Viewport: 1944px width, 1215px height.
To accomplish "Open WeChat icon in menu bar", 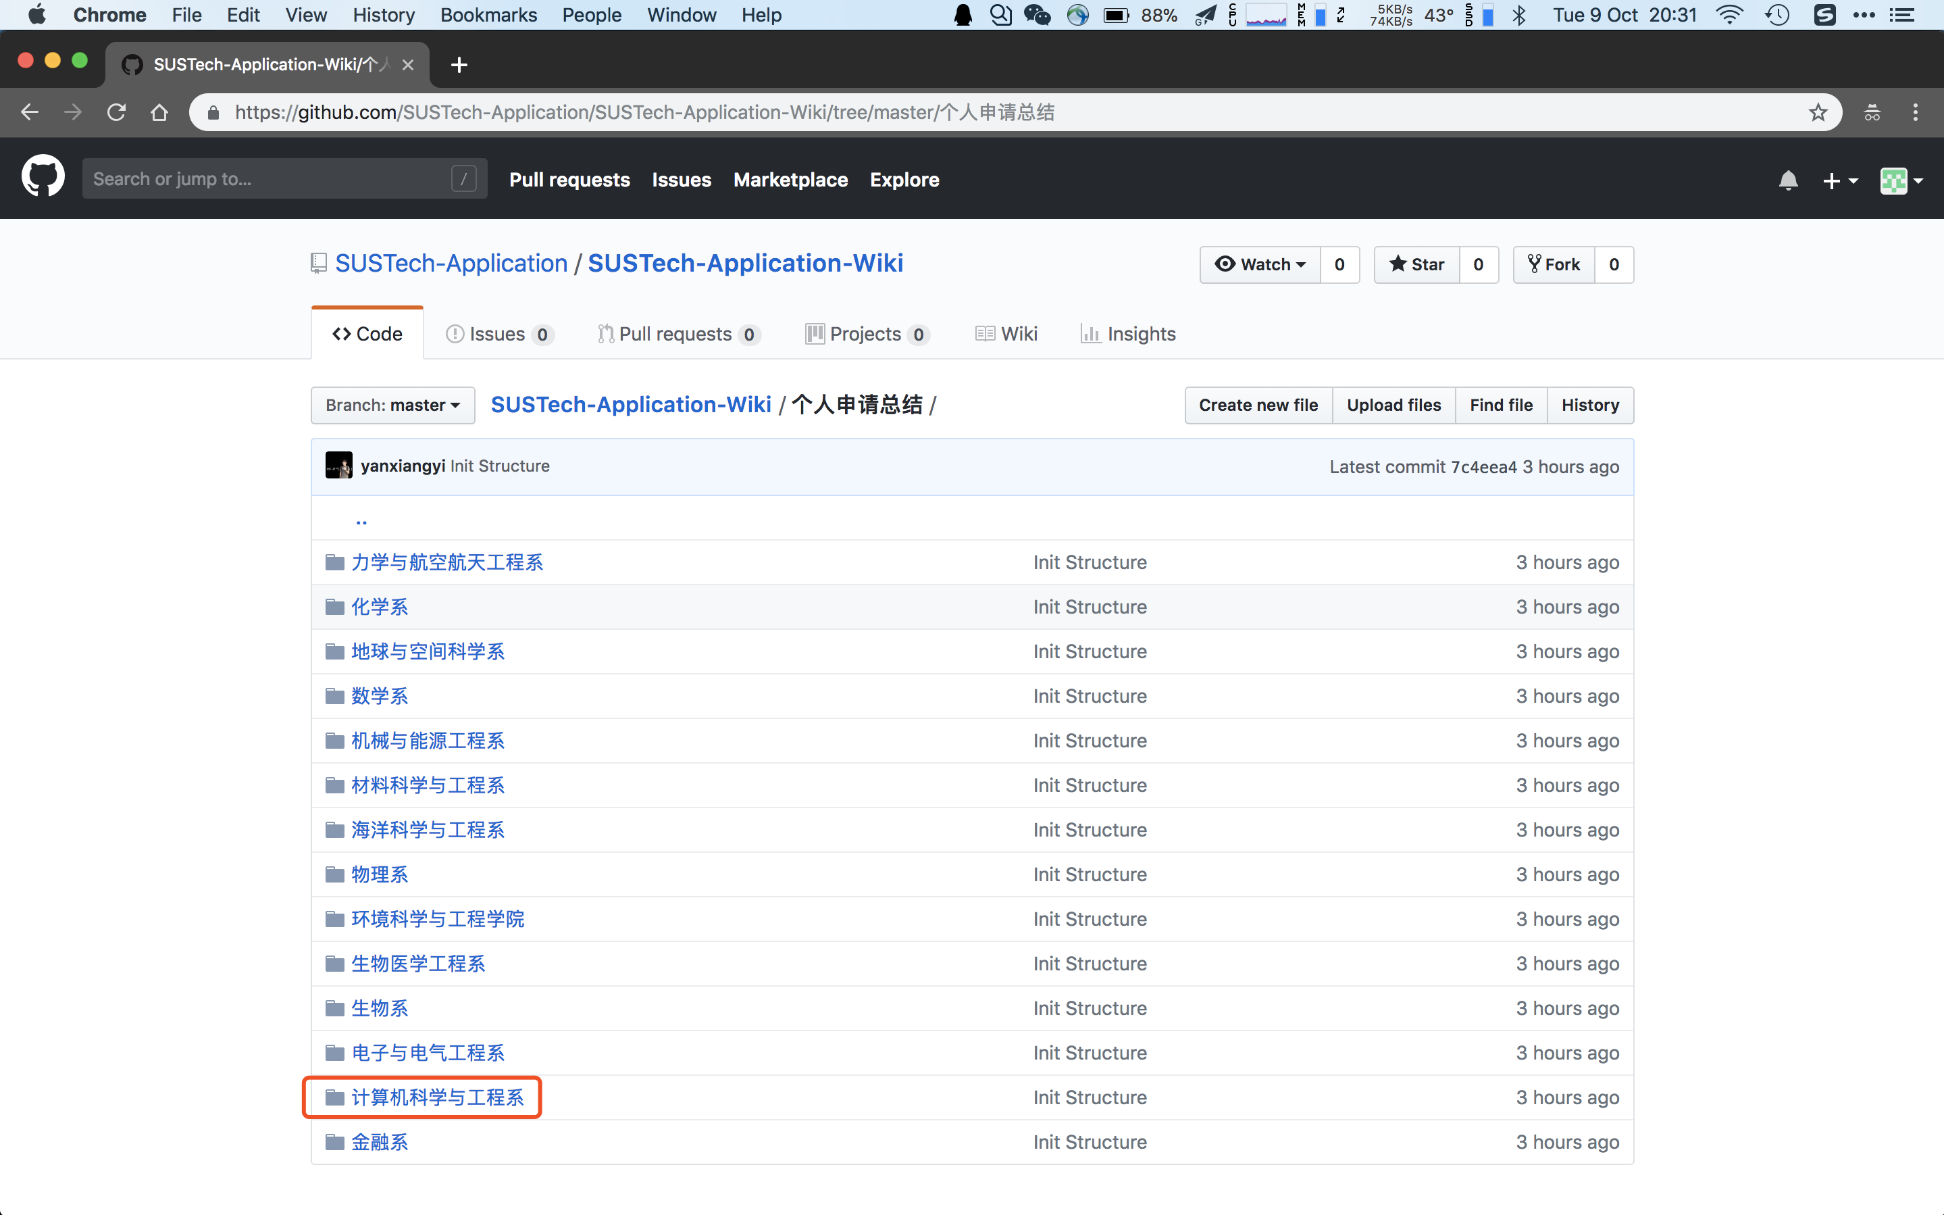I will [1037, 16].
